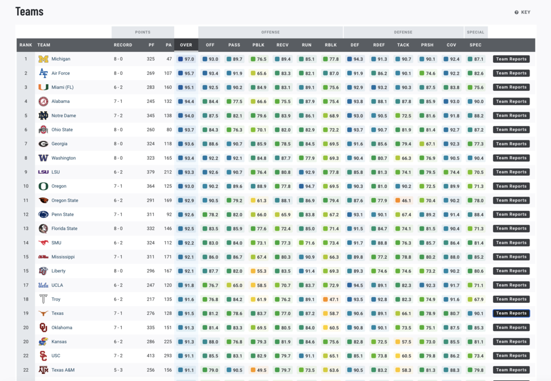Select the DEFENSE column group header
Screen dimensions: 551x381
(403, 32)
